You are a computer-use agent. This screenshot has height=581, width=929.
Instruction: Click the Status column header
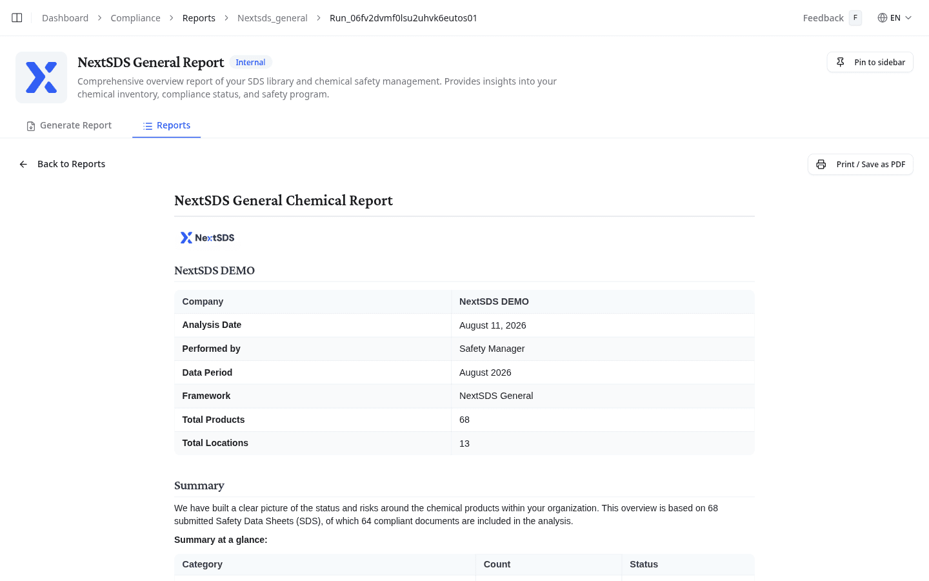644,564
